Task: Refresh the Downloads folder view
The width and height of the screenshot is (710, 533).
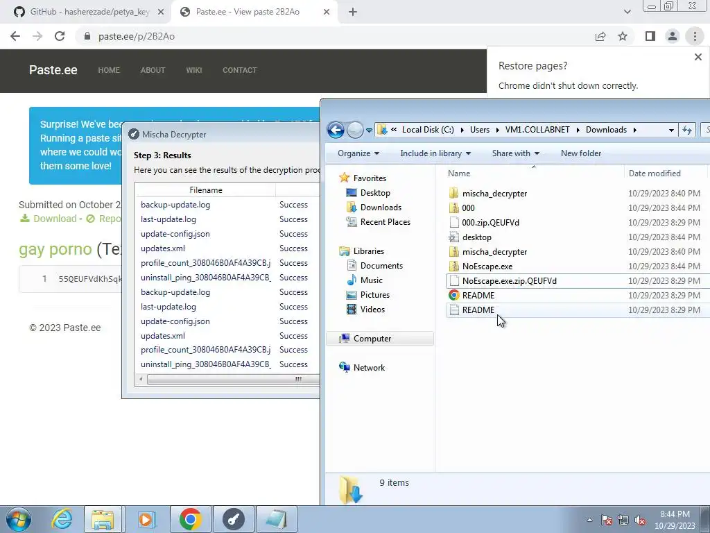Action: (687, 130)
